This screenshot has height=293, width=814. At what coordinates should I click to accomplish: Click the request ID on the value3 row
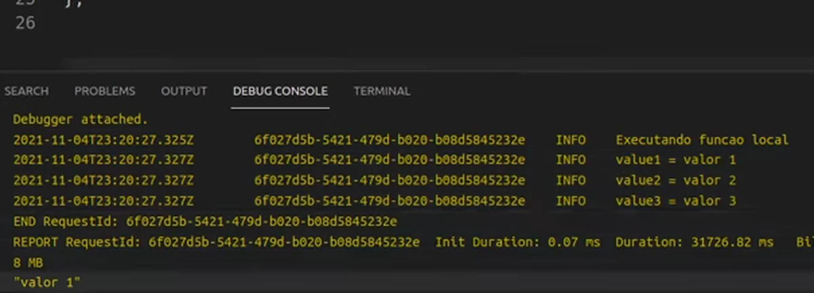(389, 201)
